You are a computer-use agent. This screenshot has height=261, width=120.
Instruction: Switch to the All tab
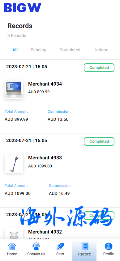click(15, 50)
